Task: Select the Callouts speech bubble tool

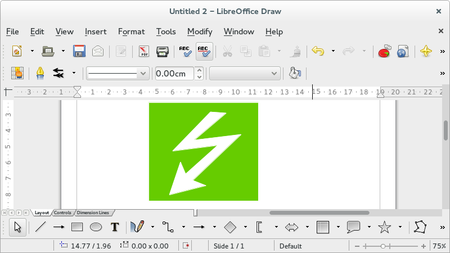Action: tap(353, 227)
